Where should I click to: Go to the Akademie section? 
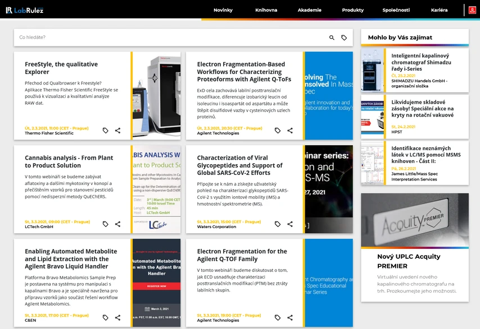[310, 10]
